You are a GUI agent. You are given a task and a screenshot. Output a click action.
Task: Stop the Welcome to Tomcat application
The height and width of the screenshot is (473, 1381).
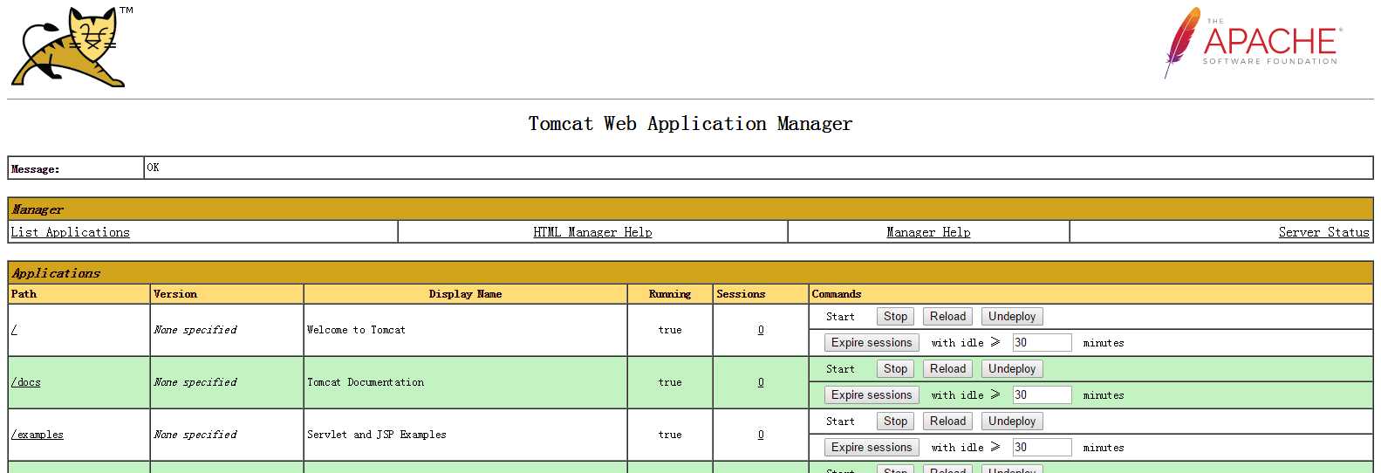pyautogui.click(x=895, y=317)
